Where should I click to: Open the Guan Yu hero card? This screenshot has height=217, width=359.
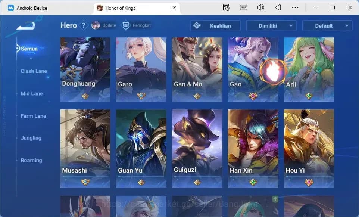pyautogui.click(x=141, y=149)
